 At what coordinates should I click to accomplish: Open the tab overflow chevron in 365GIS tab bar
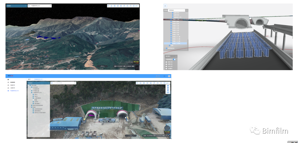170,79
